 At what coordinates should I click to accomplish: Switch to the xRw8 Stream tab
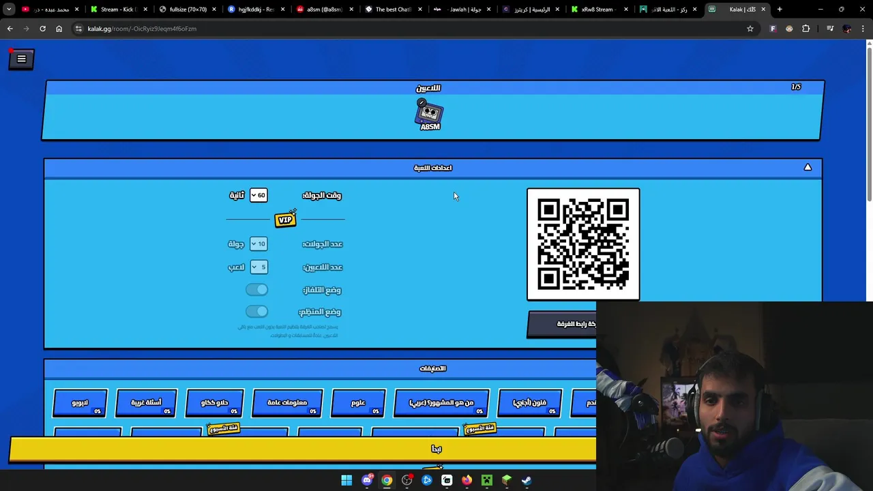600,10
